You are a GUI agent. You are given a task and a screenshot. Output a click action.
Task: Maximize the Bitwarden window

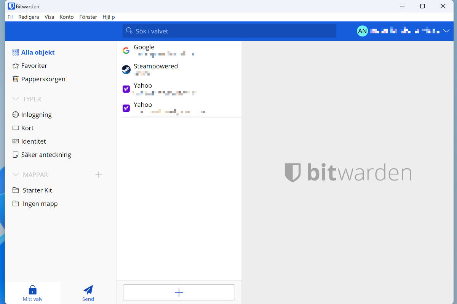click(422, 6)
